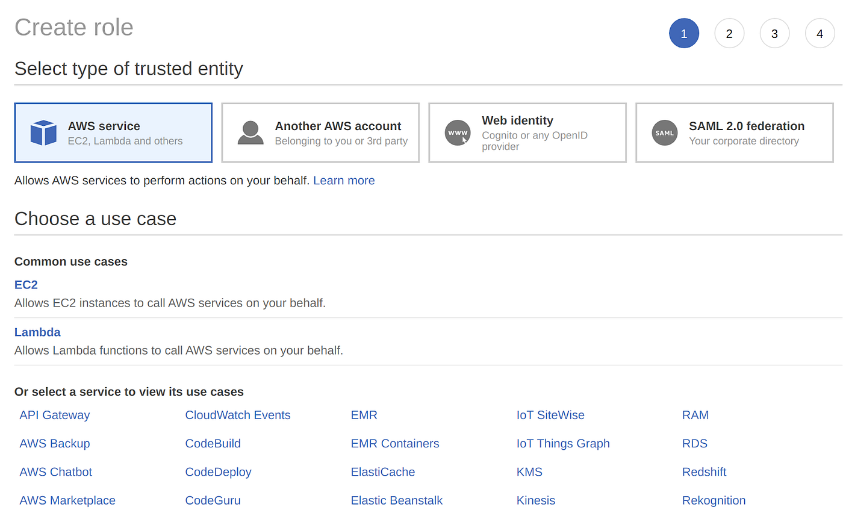Screen dimensions: 843x513
Task: Click 'Allows Lambda functions to call AWS services' text
Action: (x=179, y=350)
